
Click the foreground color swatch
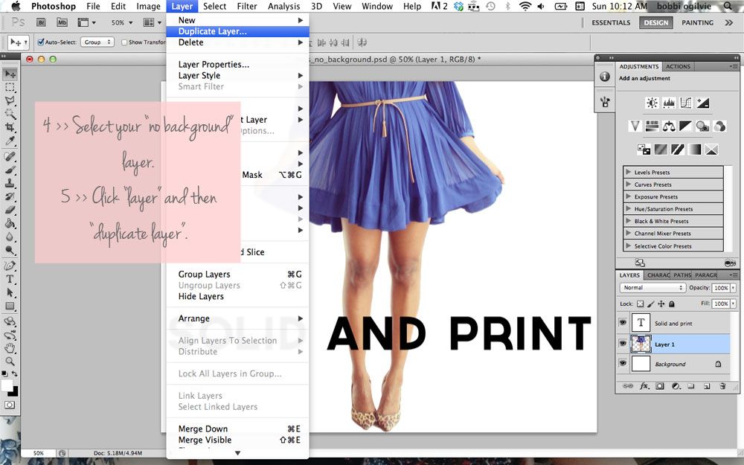coord(7,385)
